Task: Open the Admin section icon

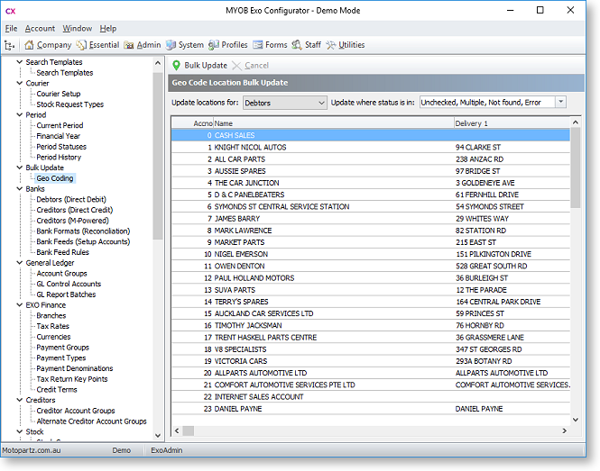Action: [x=129, y=45]
